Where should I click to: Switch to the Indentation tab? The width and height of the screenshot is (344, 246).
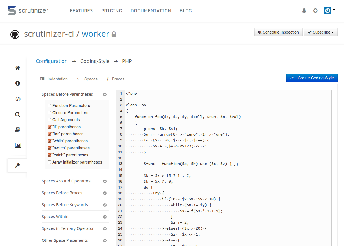tap(54, 79)
